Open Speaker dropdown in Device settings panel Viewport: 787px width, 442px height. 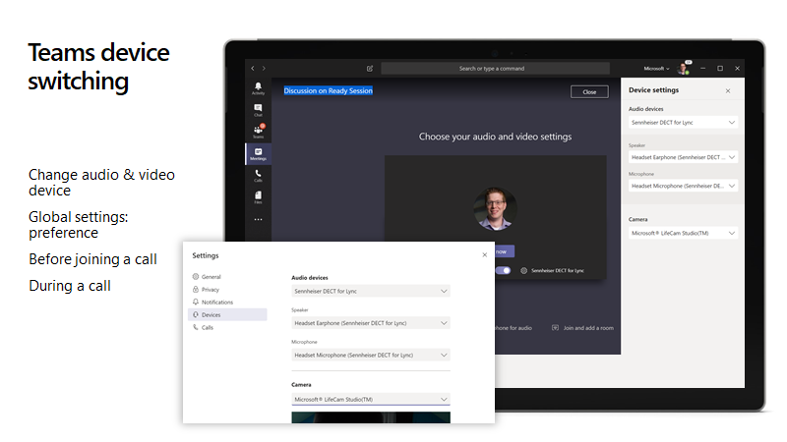[683, 157]
